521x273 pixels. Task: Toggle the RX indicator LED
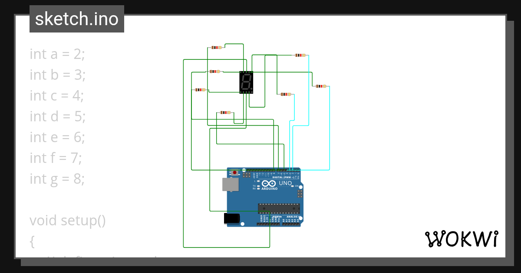(258, 189)
